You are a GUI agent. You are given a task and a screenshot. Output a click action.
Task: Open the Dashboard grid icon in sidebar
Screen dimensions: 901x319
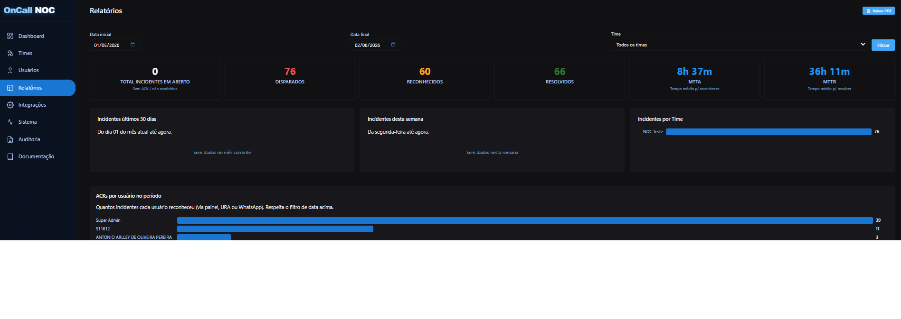[10, 36]
